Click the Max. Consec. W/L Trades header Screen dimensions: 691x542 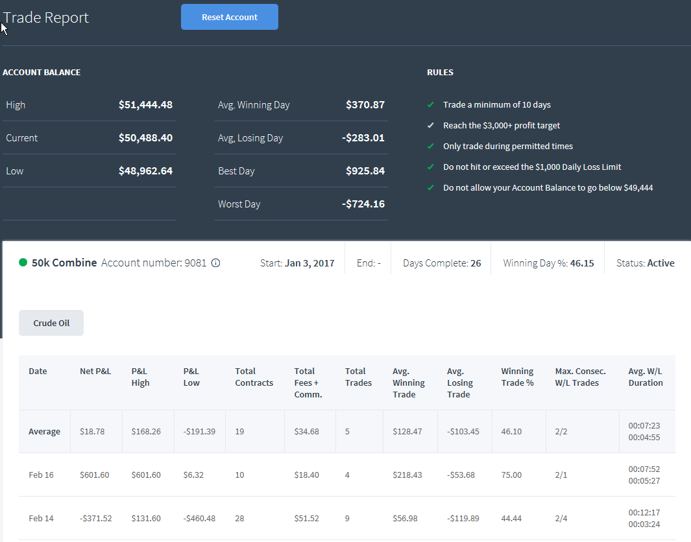click(581, 377)
